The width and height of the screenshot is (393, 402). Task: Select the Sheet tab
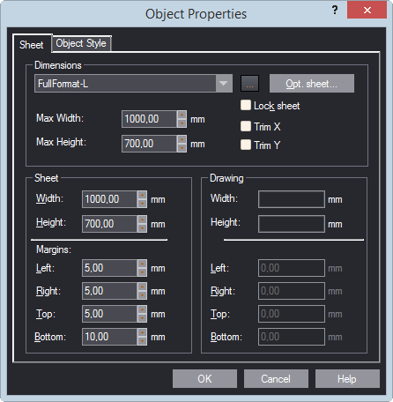click(32, 45)
